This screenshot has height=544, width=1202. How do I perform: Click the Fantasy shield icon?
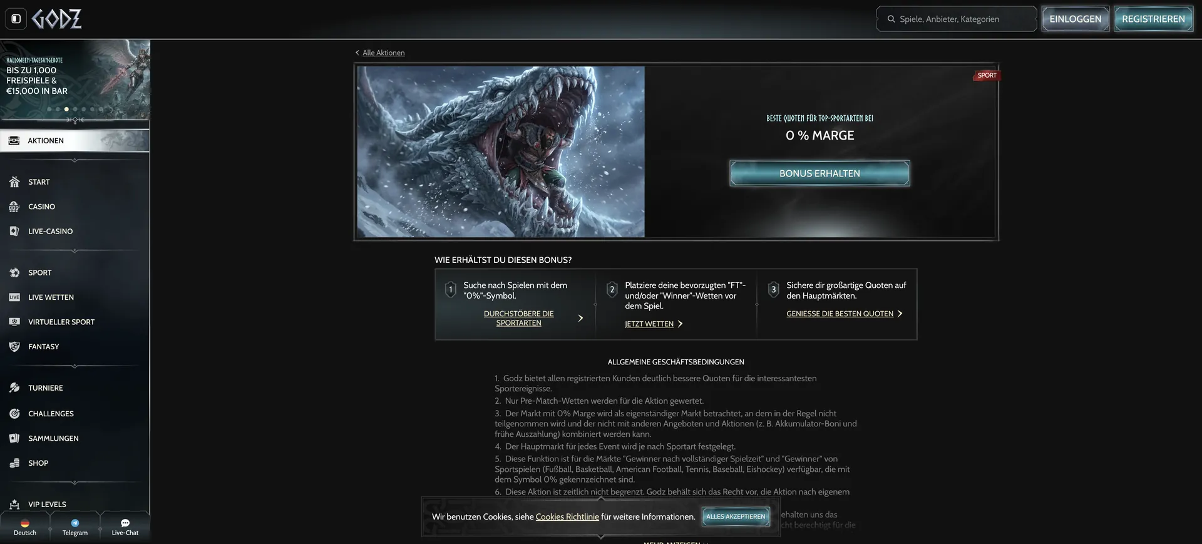pos(14,347)
